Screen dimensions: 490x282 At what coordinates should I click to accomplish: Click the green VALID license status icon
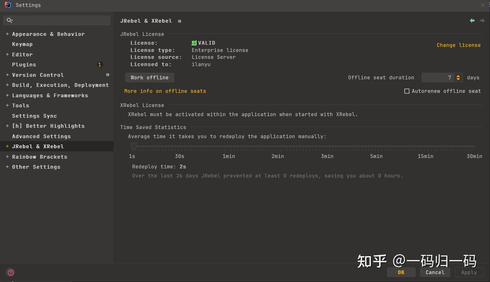click(194, 43)
